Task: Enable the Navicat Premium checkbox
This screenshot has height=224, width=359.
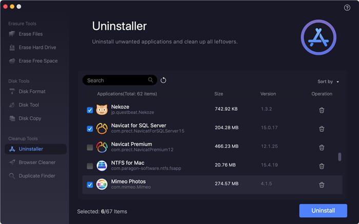Action: point(90,148)
